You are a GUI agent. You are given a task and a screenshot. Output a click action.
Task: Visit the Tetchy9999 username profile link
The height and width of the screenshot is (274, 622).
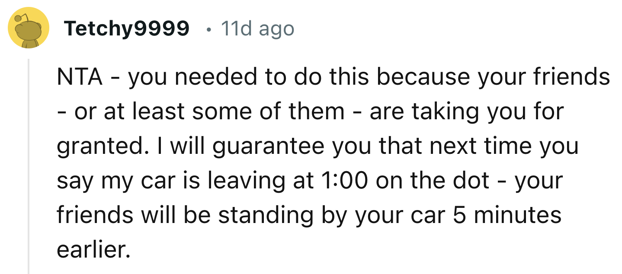point(127,29)
